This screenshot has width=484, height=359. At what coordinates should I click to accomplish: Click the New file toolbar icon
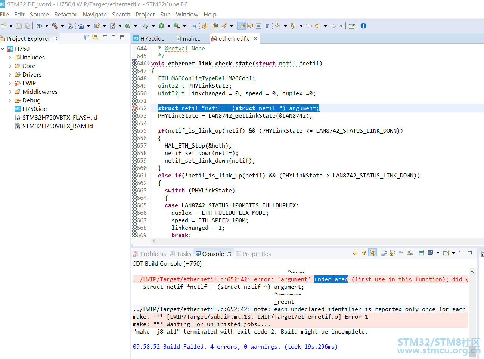tap(3, 26)
